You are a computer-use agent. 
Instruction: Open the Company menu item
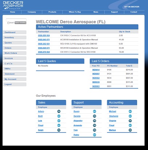32,12
